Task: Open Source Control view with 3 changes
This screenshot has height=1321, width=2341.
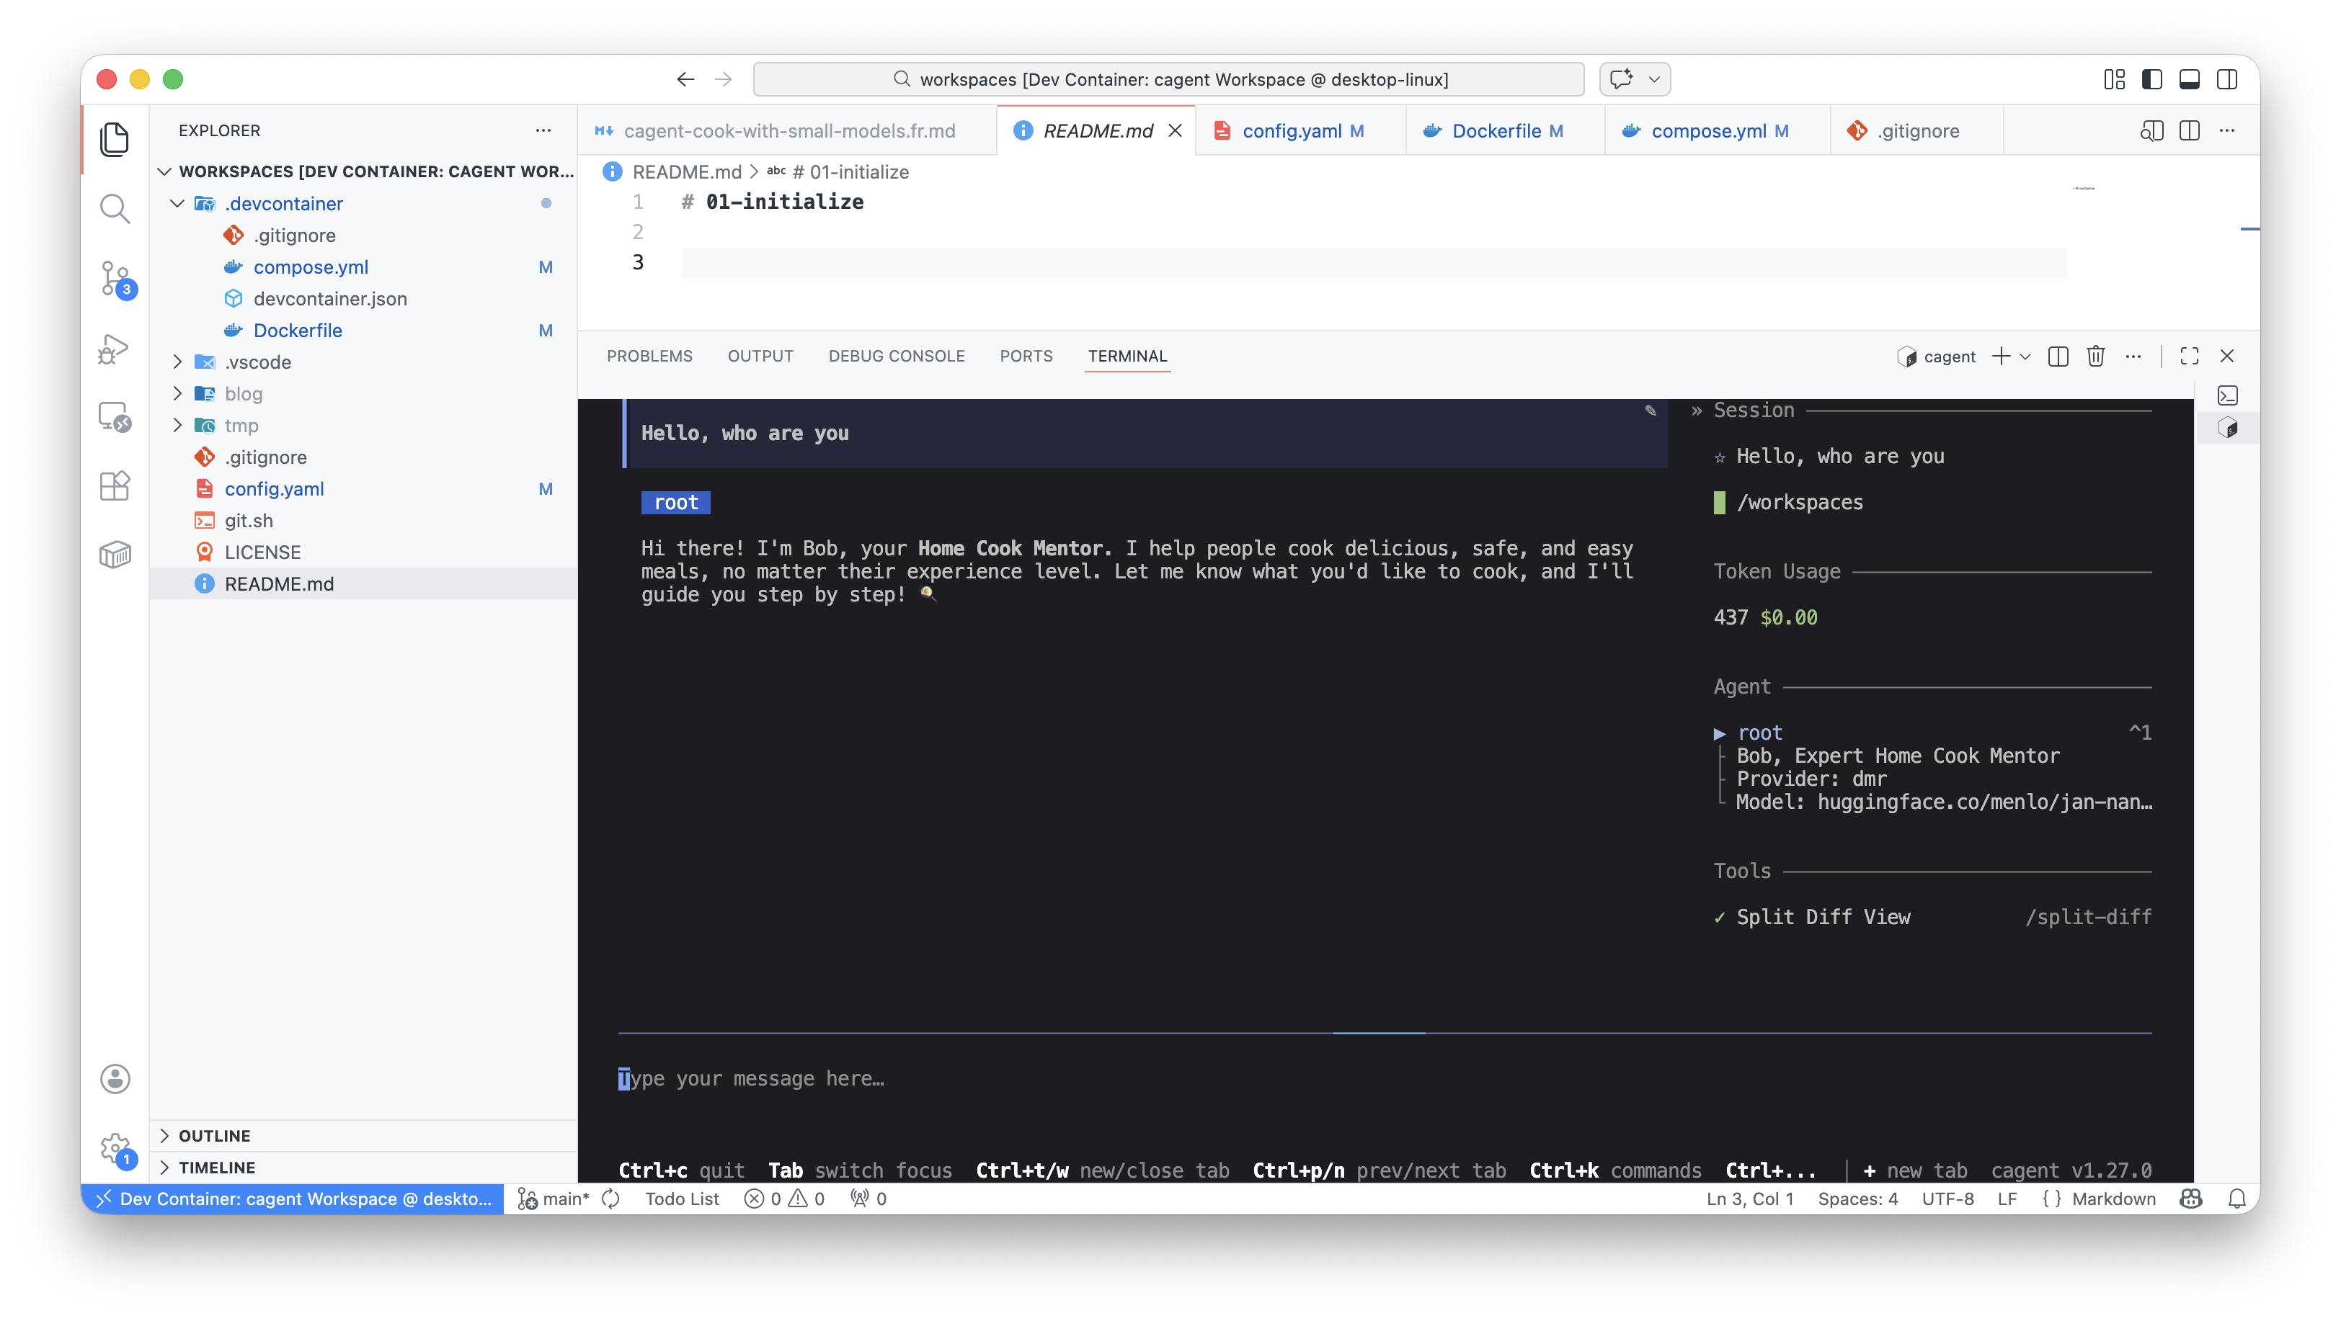Action: coord(115,279)
